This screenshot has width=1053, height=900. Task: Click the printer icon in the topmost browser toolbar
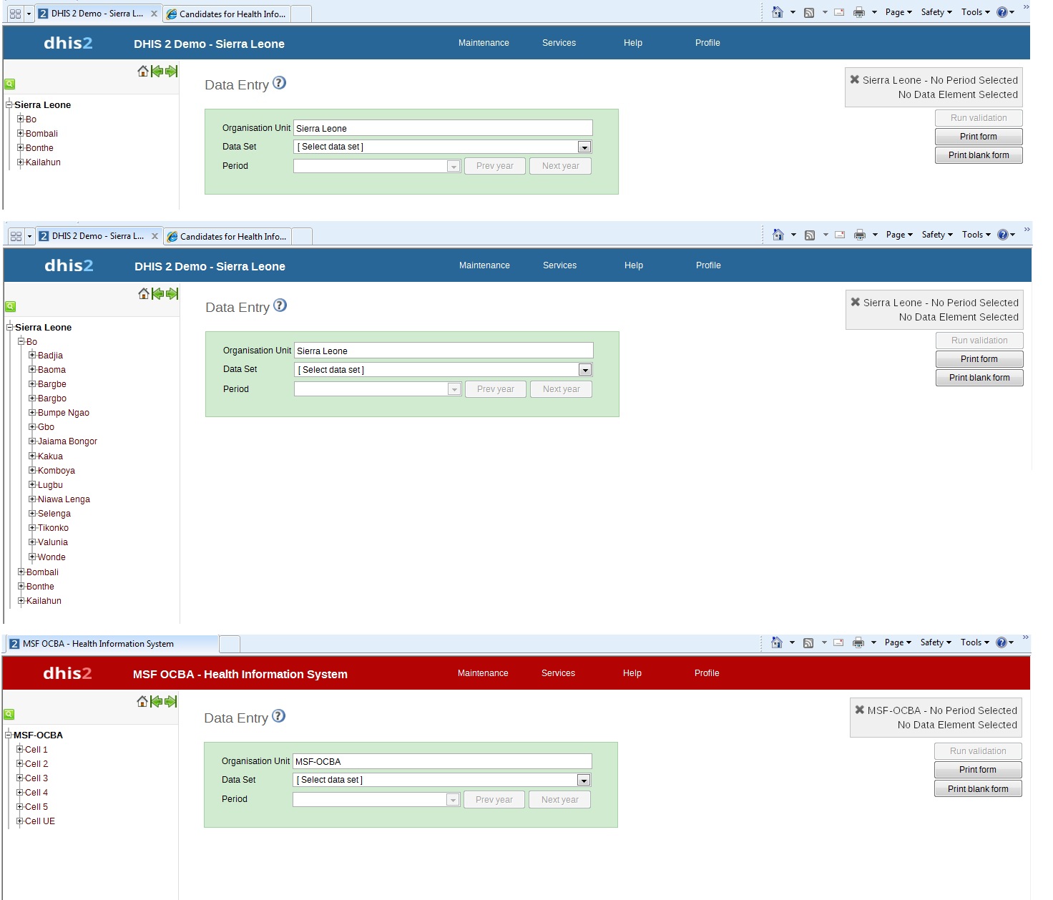coord(859,12)
